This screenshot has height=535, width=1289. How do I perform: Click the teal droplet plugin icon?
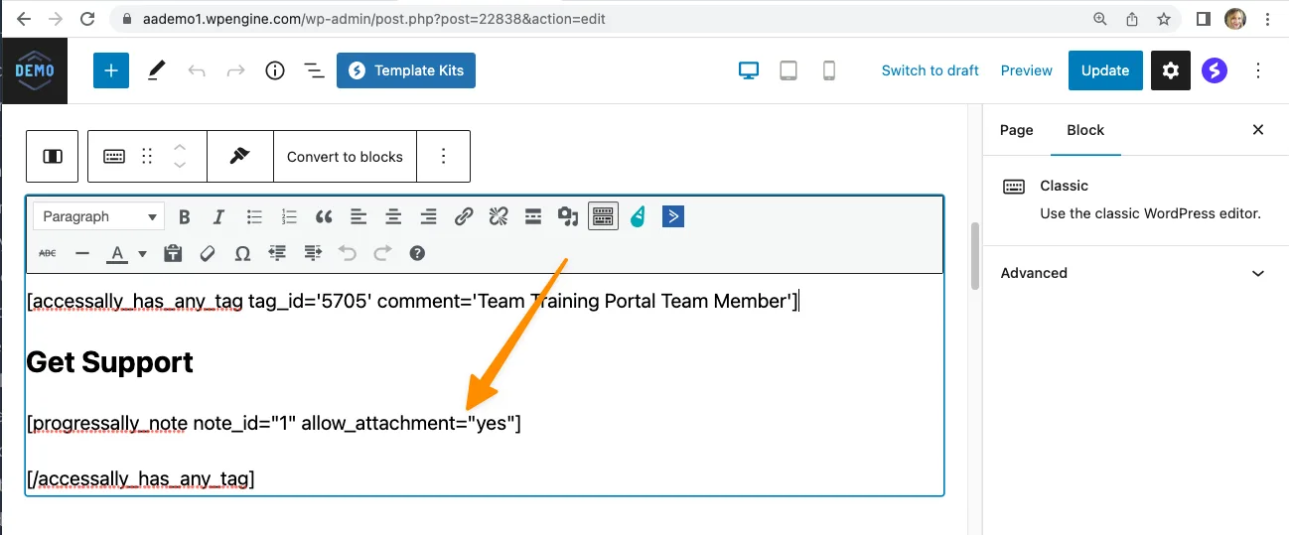click(638, 216)
